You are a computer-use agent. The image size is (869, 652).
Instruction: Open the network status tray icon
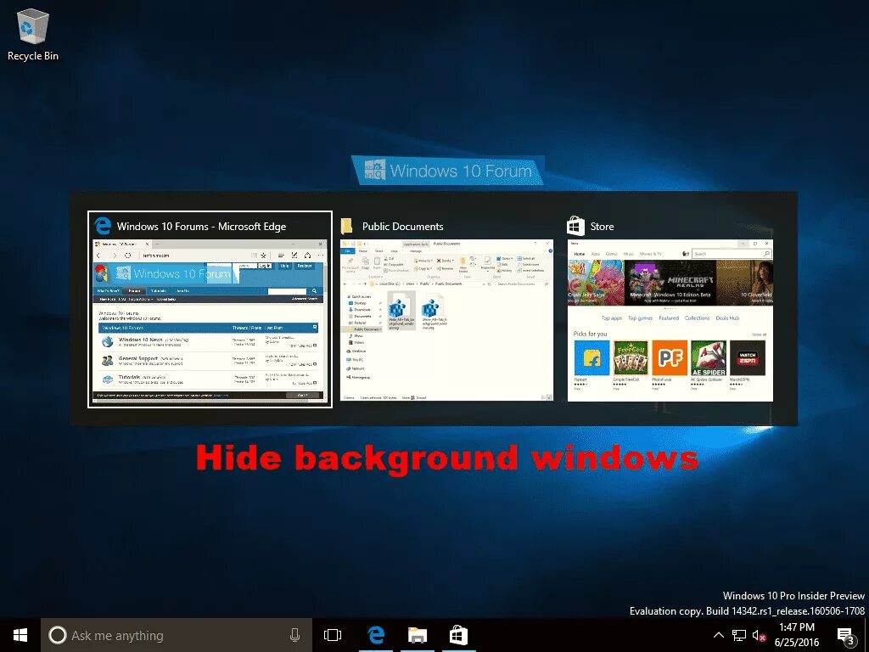pos(739,635)
